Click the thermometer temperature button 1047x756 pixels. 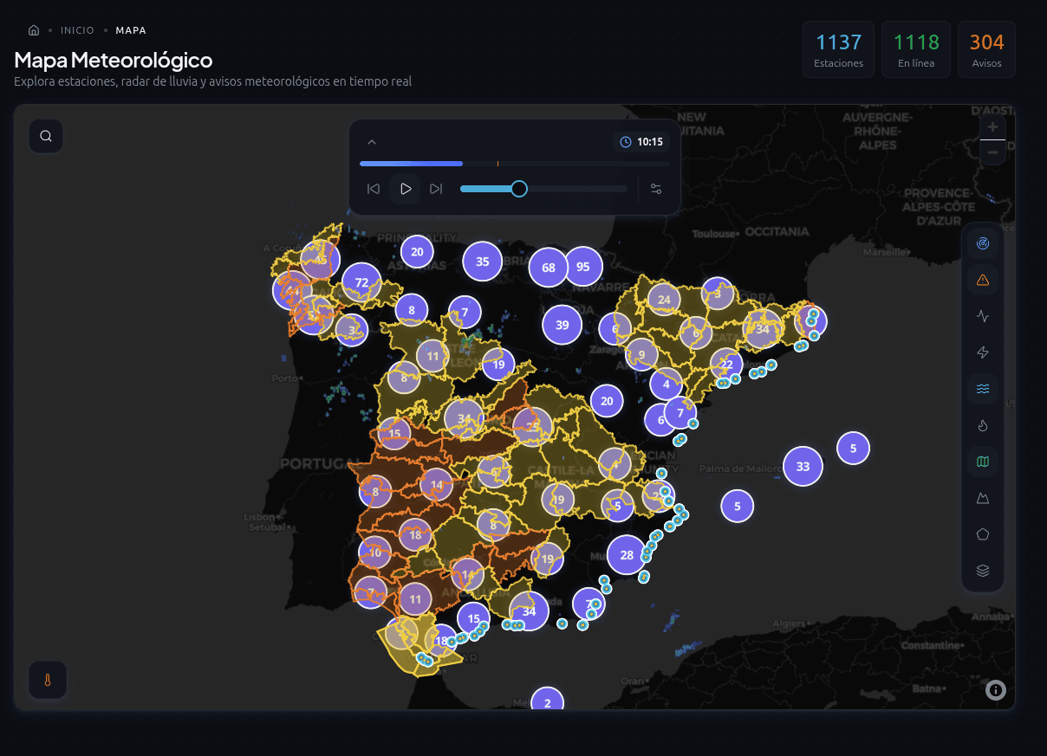coord(48,681)
